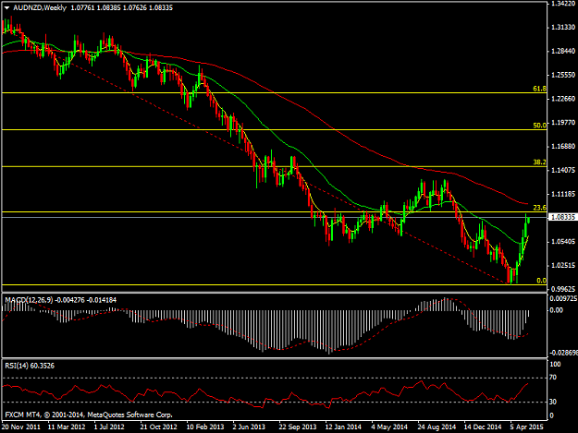Click the 5 Apr 2015 date label
Screen dimensions: 578x433
[x=526, y=427]
